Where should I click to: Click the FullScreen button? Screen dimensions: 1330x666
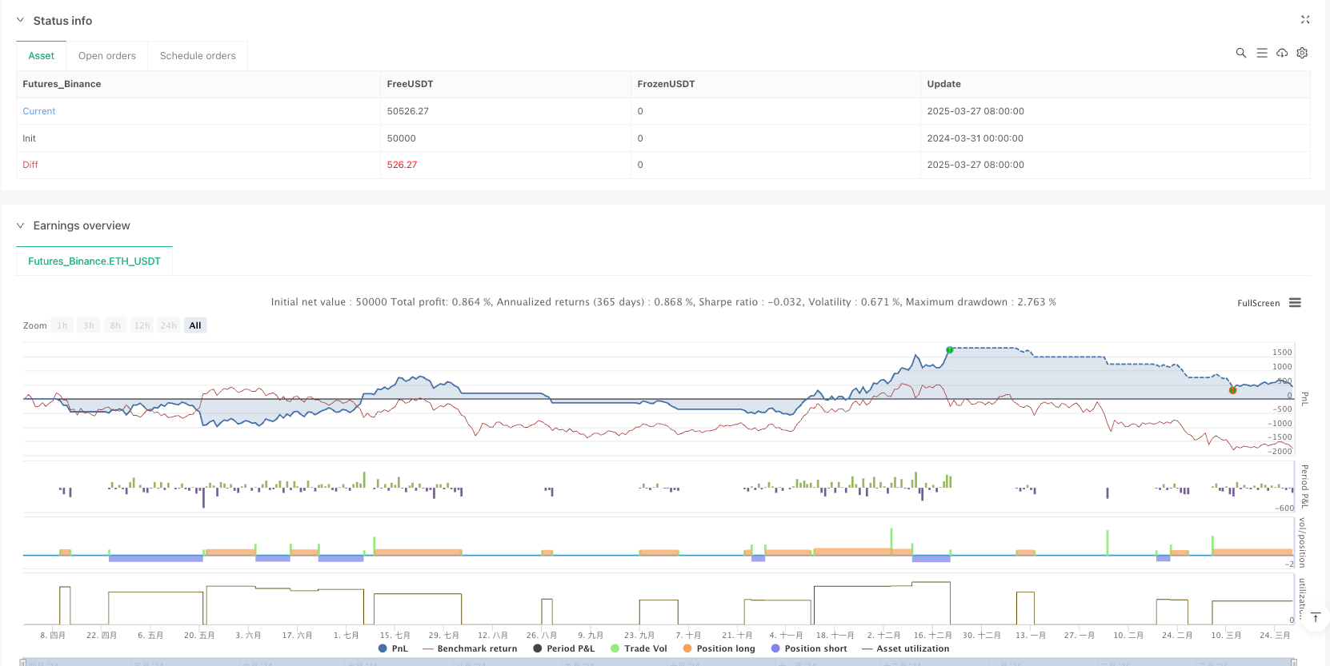click(1258, 303)
